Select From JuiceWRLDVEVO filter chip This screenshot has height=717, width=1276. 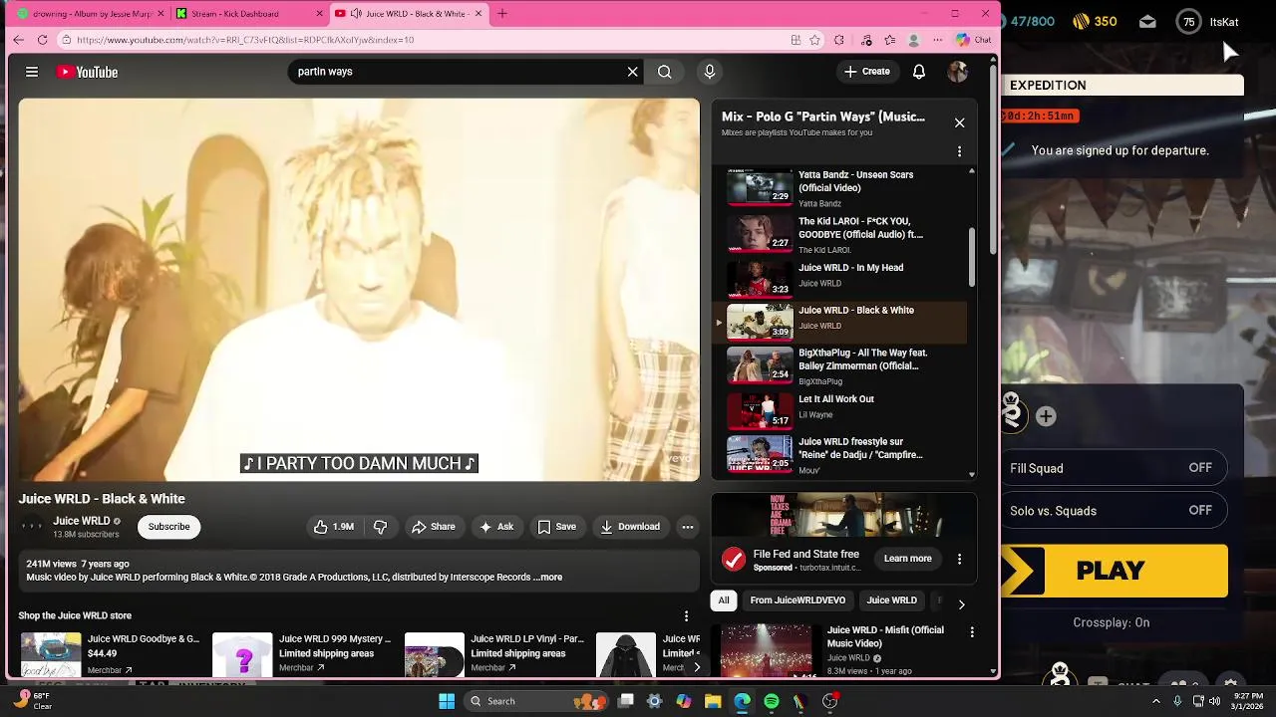797,600
